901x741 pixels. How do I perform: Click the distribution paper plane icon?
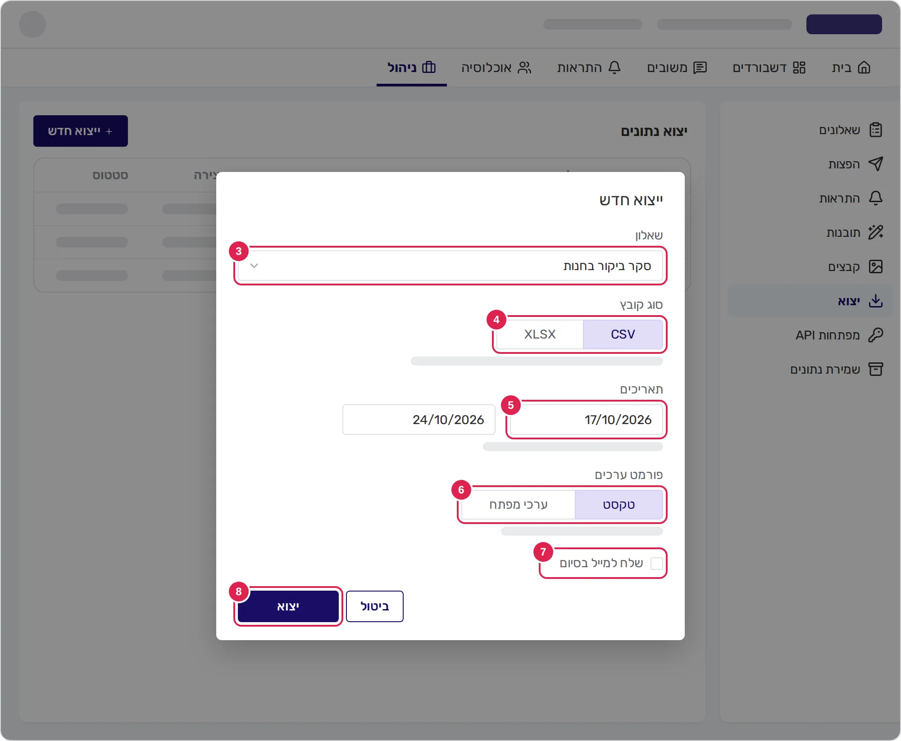[x=876, y=164]
